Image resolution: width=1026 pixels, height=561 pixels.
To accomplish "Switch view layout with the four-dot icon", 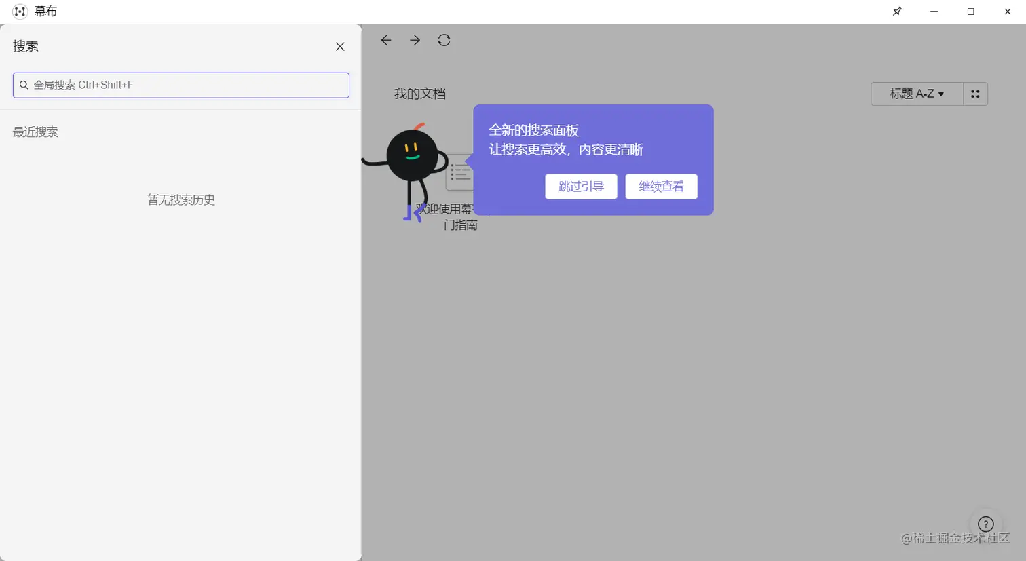I will tap(975, 94).
